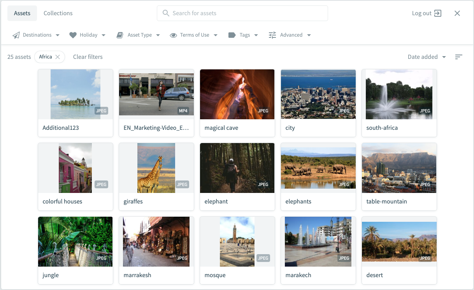Open the Destinations dropdown arrow
This screenshot has height=290, width=474.
[58, 35]
